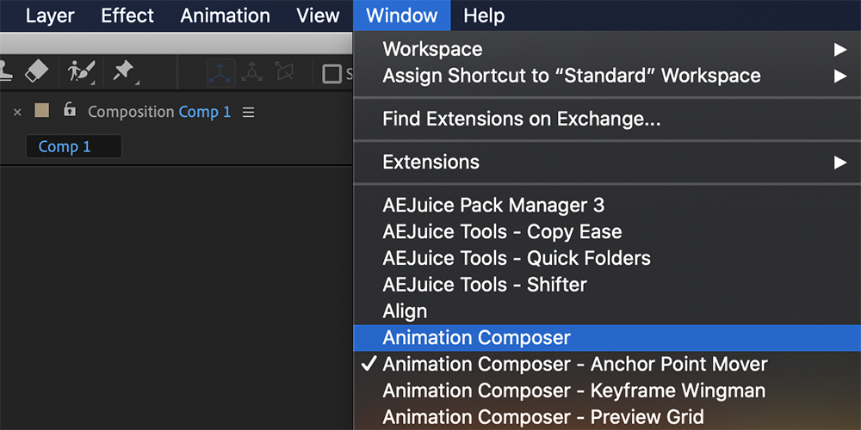861x430 pixels.
Task: Switch to World Axis Mode icon
Action: (x=251, y=72)
